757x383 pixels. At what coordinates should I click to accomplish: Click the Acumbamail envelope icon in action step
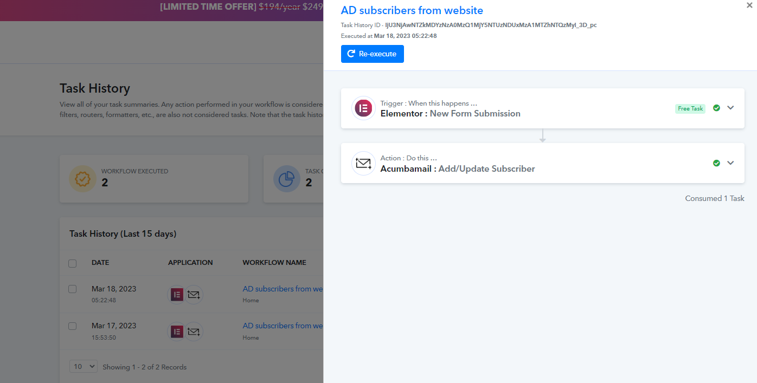pyautogui.click(x=363, y=163)
